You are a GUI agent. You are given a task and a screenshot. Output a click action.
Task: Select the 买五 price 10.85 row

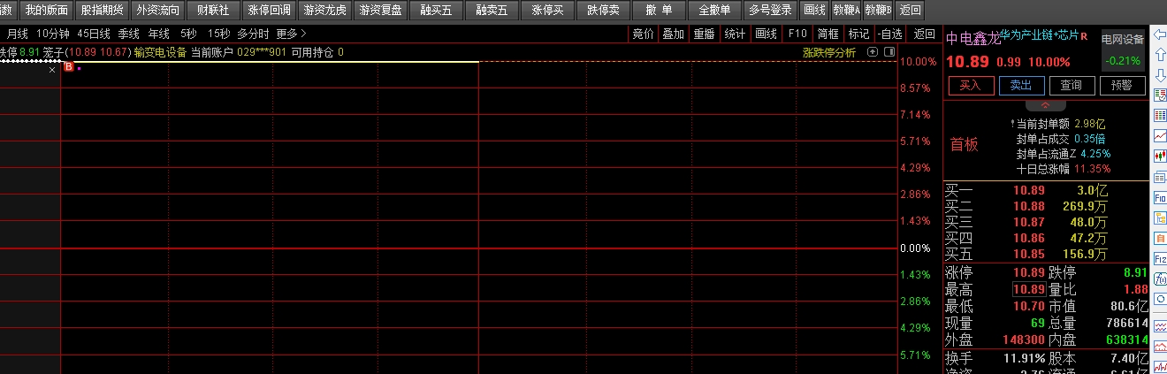click(x=1046, y=254)
